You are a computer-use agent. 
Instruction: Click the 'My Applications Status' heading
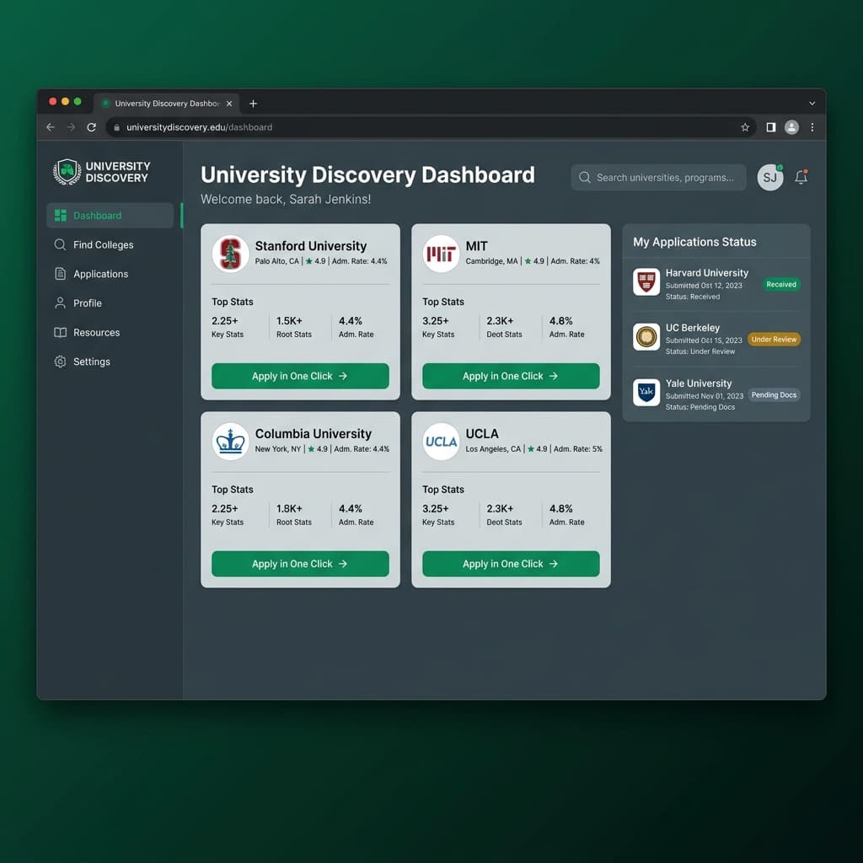tap(694, 242)
